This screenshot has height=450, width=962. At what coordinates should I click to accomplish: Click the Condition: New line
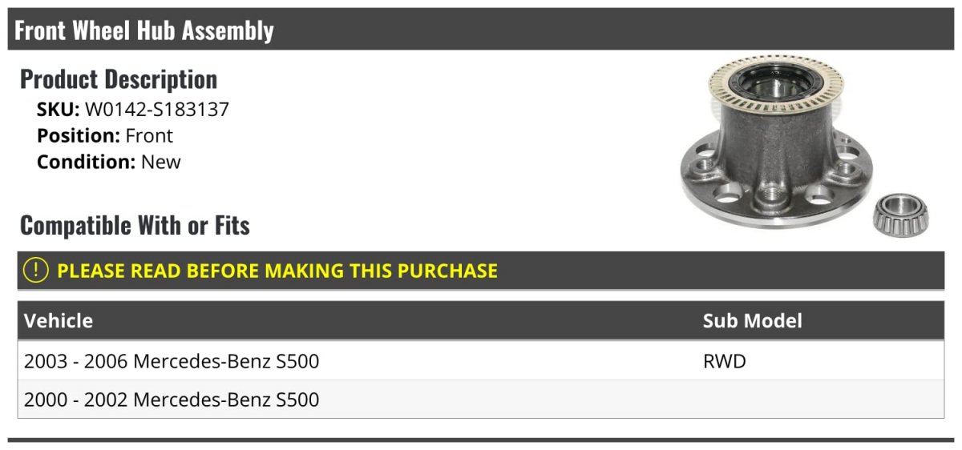point(109,162)
